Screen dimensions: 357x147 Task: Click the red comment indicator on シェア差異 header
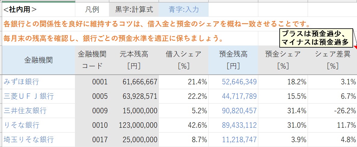355,47
